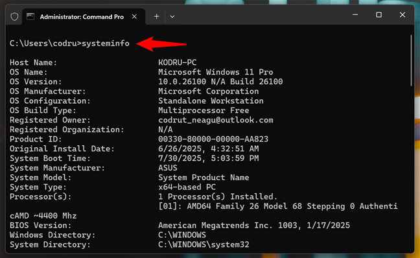Click the administrator shield icon
Screen dimensions: 420x258
(x=14, y=17)
